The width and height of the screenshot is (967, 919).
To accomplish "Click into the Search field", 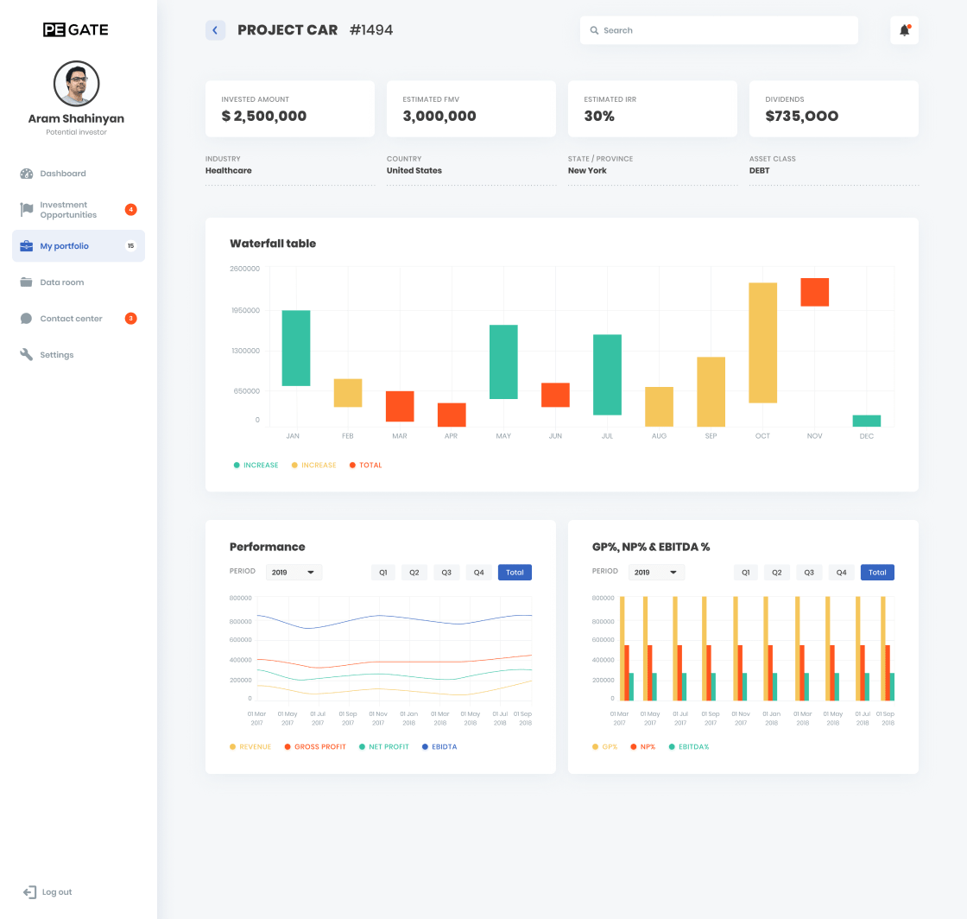I will point(719,30).
